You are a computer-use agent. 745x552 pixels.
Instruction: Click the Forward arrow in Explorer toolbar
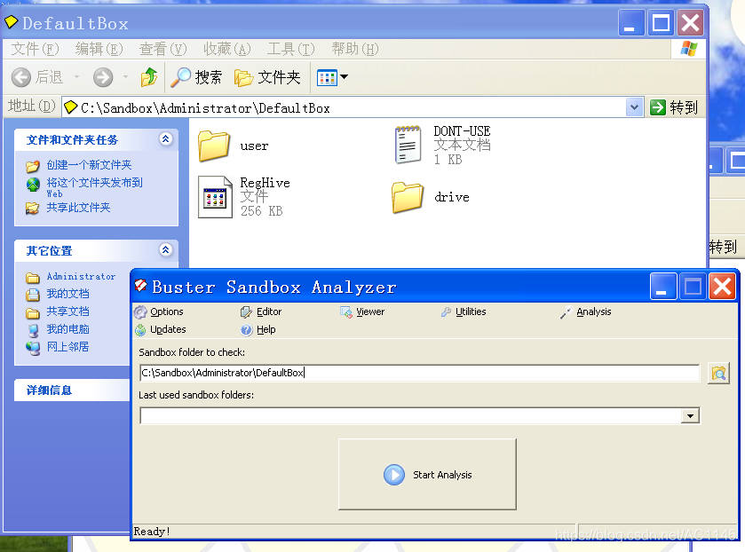coord(103,77)
